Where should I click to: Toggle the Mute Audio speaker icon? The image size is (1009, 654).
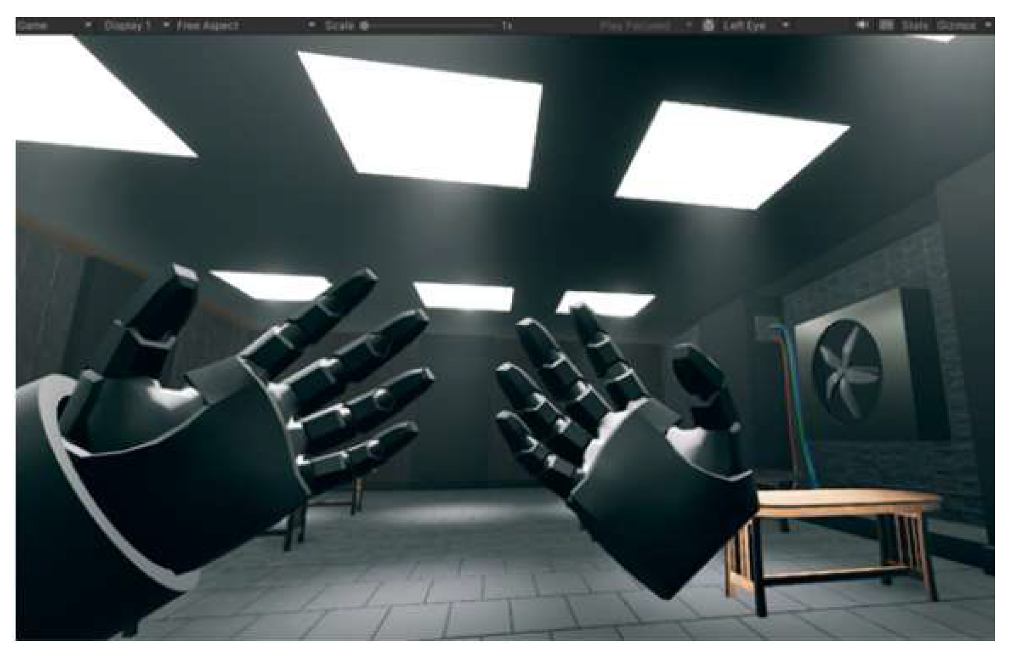click(x=862, y=25)
